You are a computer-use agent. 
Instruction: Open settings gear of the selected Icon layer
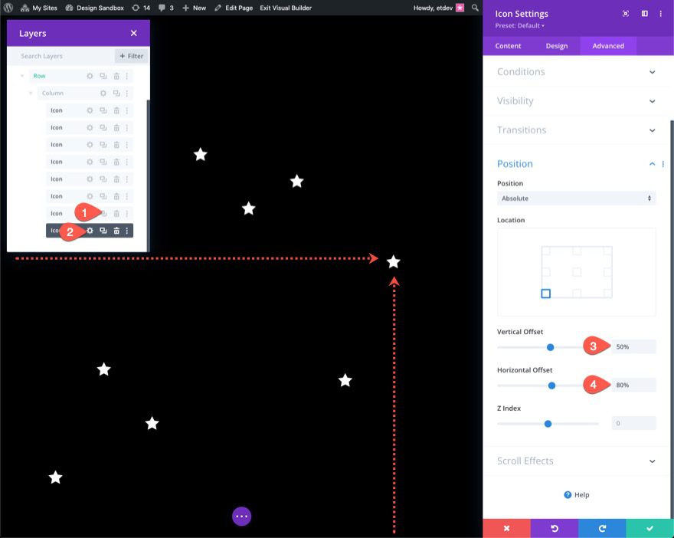(90, 230)
